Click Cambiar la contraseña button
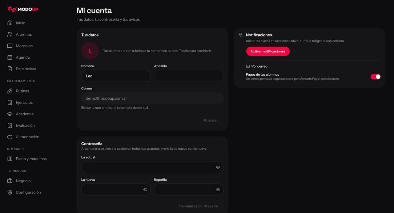Image resolution: width=394 pixels, height=213 pixels. pos(199,206)
